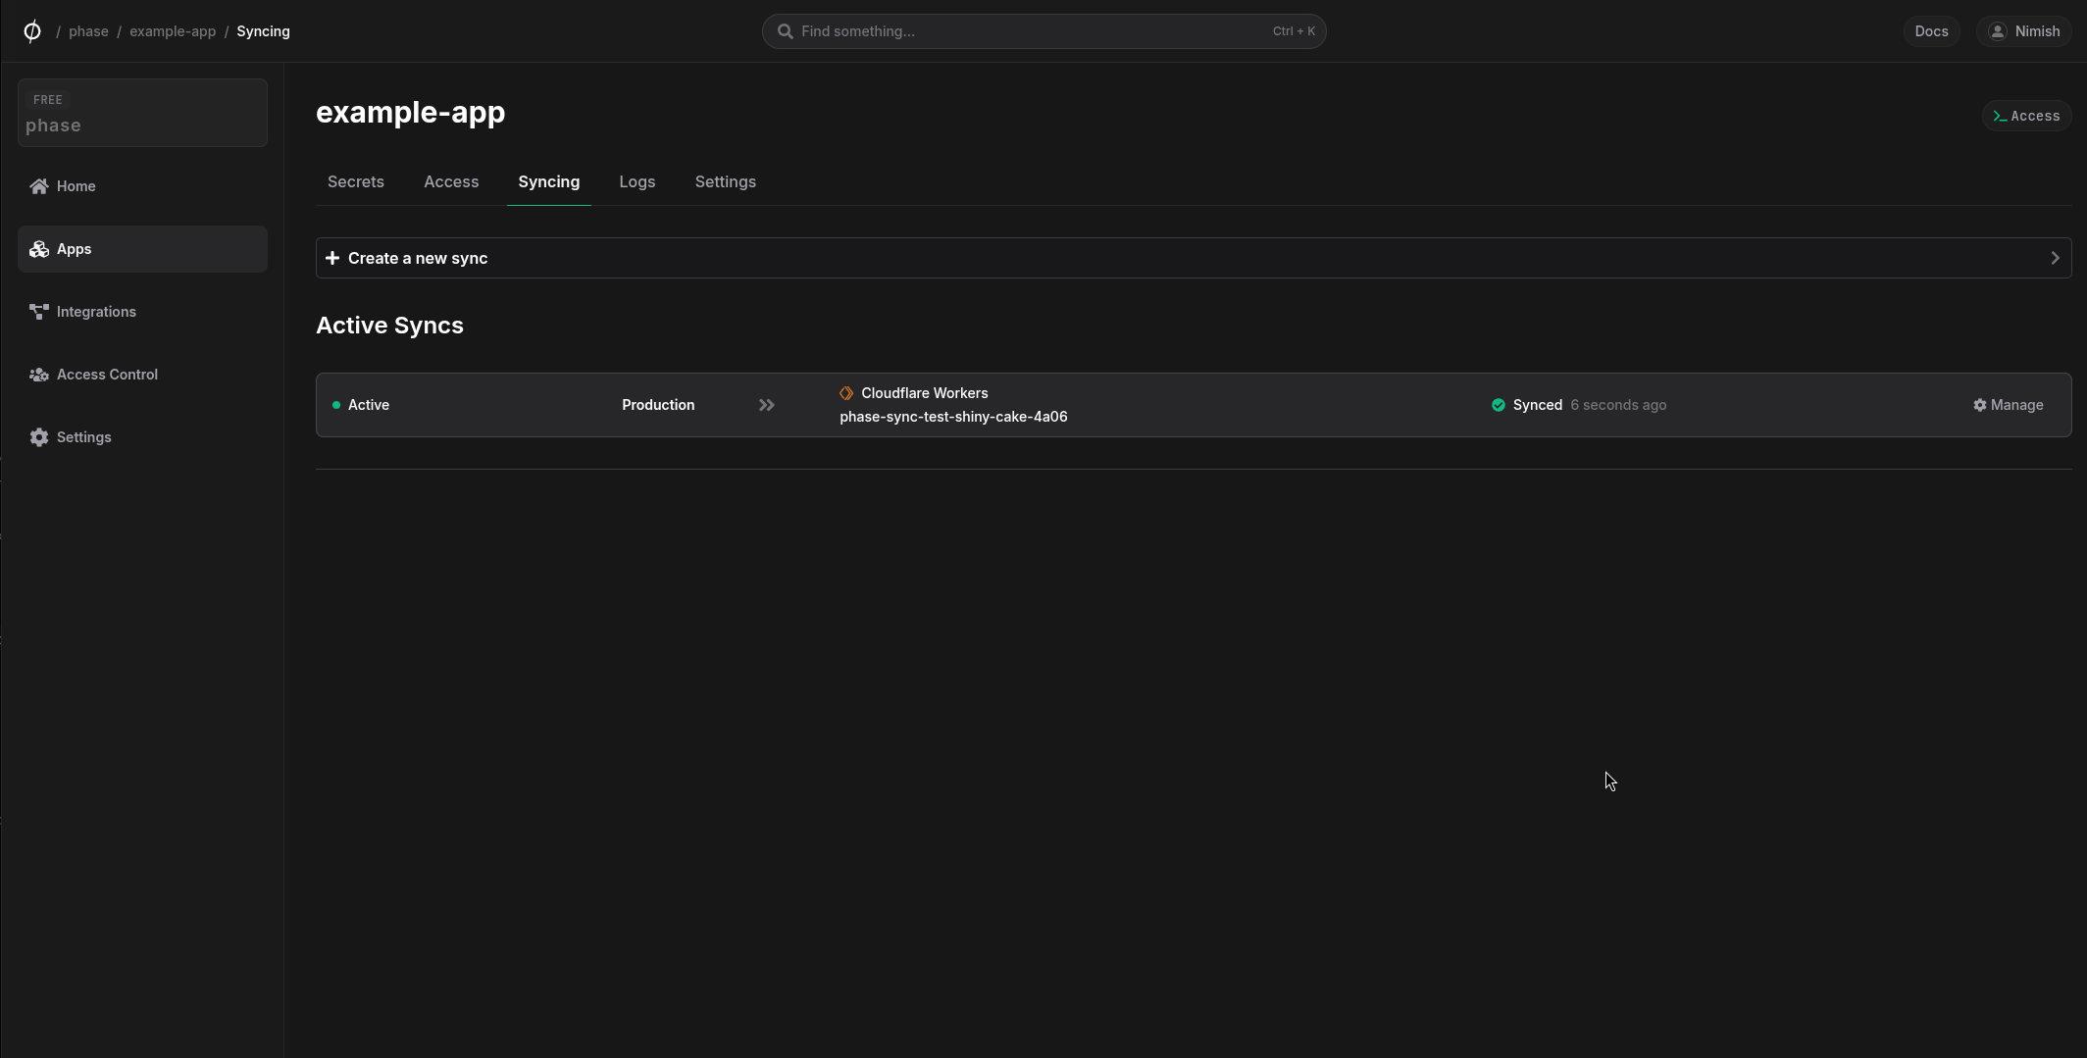The image size is (2087, 1058).
Task: Open the Access tab
Action: (x=451, y=182)
